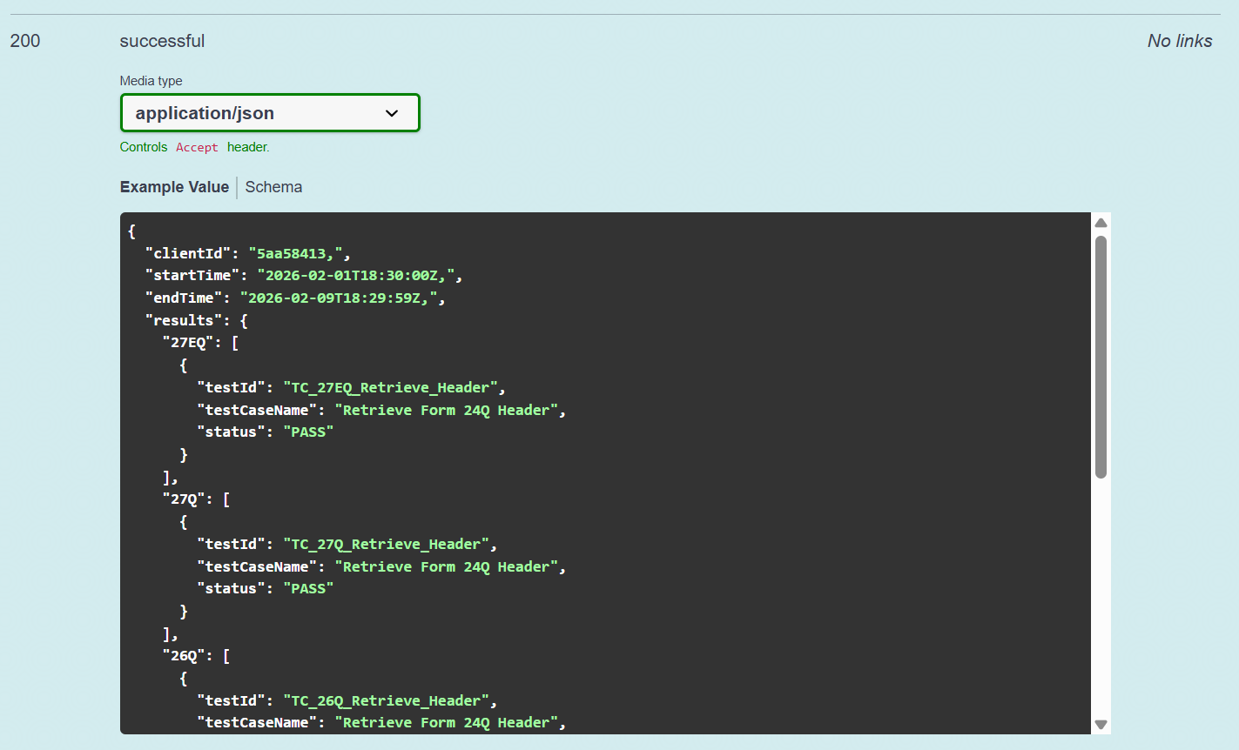Open the Media type dropdown
Image resolution: width=1239 pixels, height=750 pixels.
269,113
